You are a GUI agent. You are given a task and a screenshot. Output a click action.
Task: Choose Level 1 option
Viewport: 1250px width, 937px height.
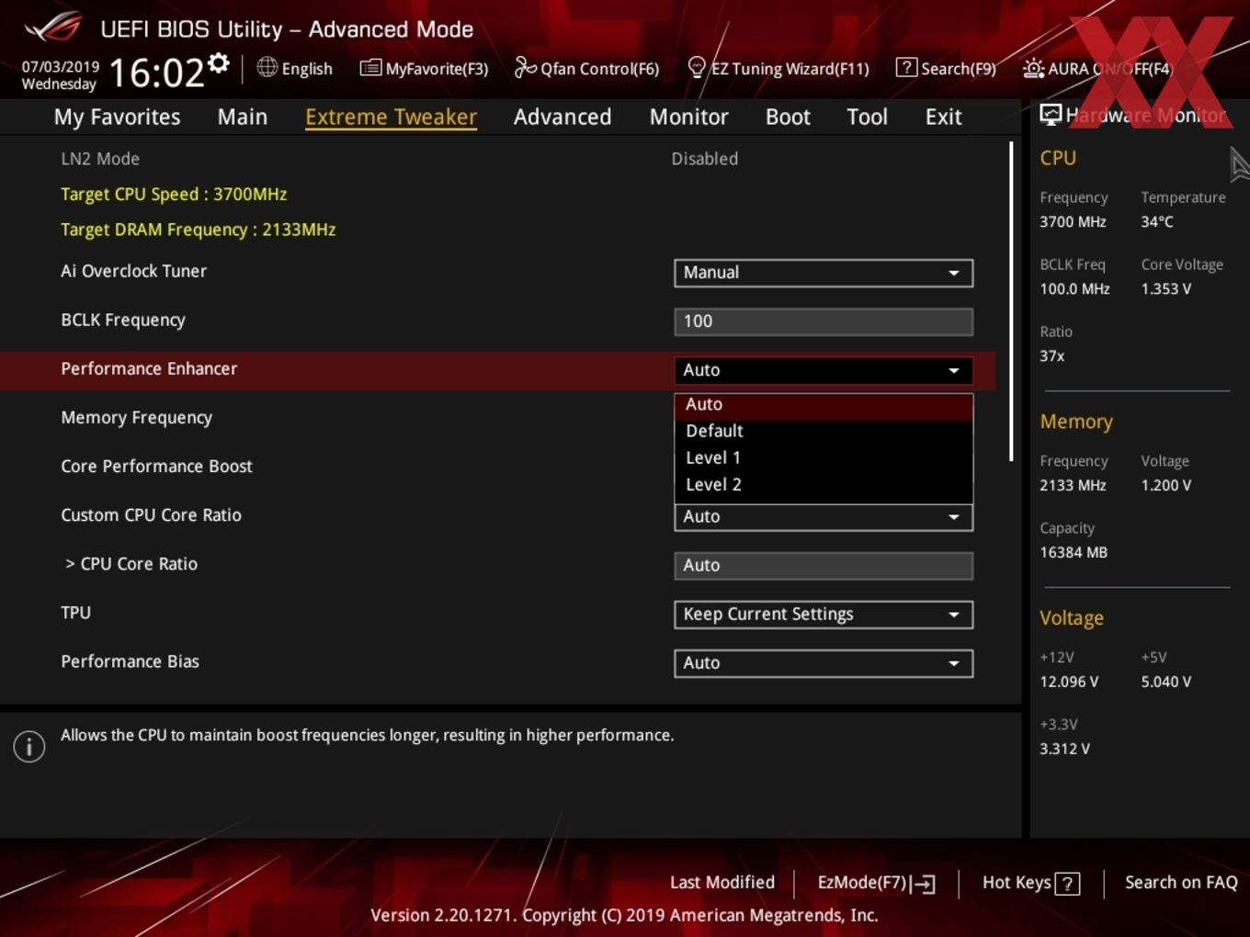(x=824, y=457)
